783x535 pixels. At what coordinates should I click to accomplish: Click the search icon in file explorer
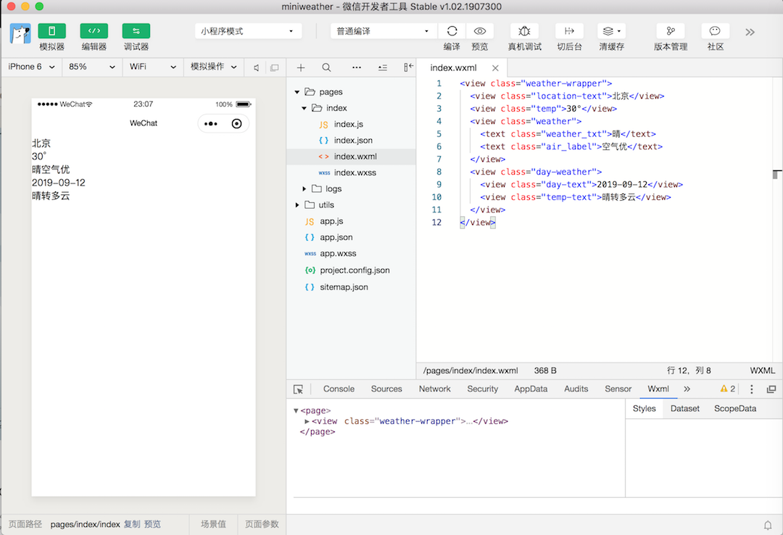click(326, 67)
